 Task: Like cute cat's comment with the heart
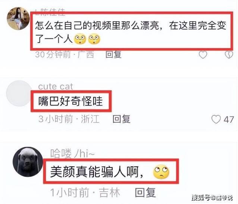(x=216, y=119)
